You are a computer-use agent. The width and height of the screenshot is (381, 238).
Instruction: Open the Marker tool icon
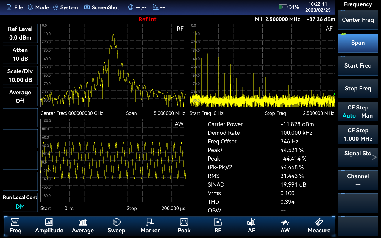tap(150, 222)
